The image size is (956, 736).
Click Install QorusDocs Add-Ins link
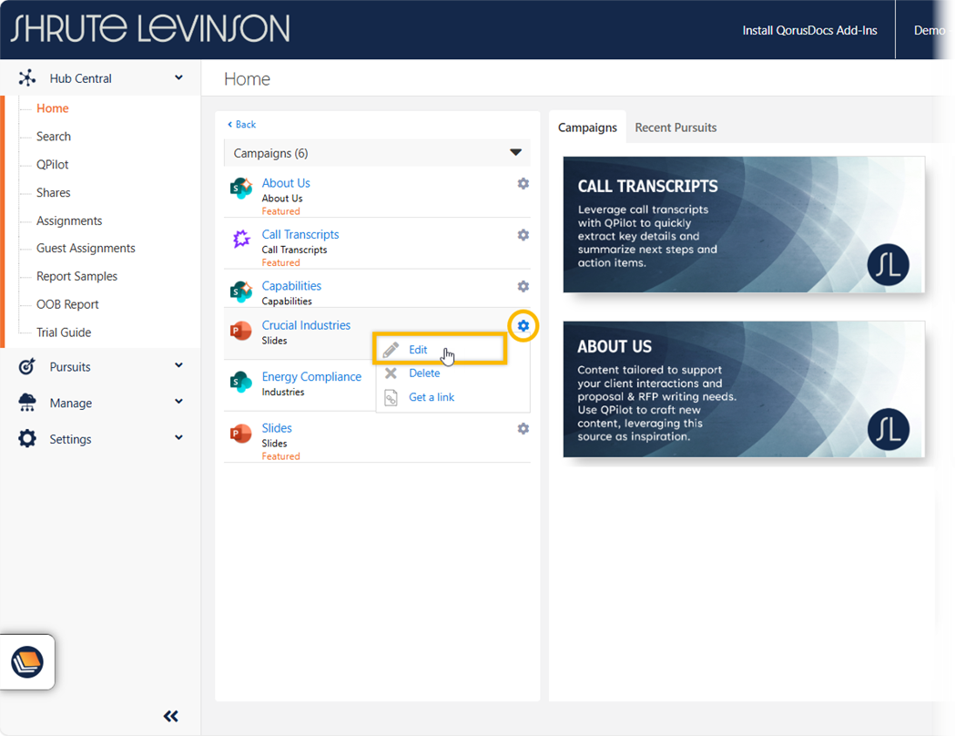coord(809,30)
